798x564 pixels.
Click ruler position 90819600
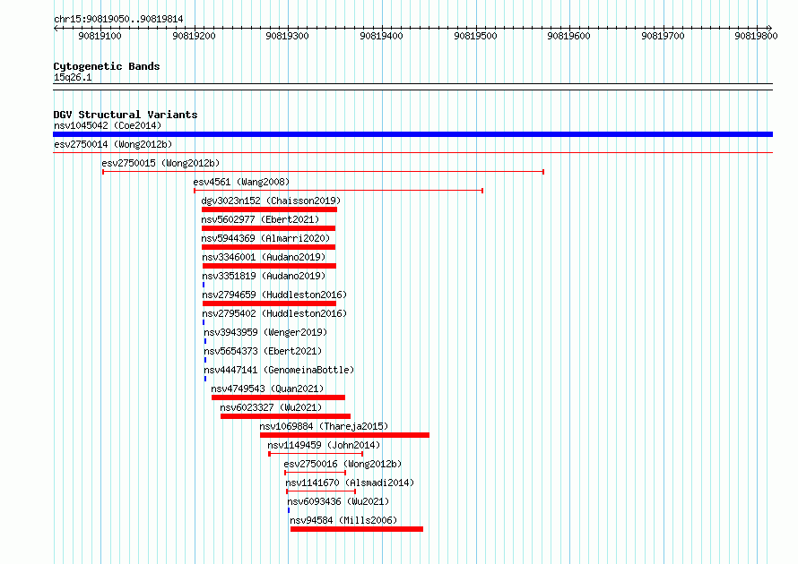tap(568, 36)
